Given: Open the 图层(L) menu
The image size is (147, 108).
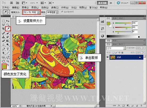Looking at the screenshot, I should point(35,7).
